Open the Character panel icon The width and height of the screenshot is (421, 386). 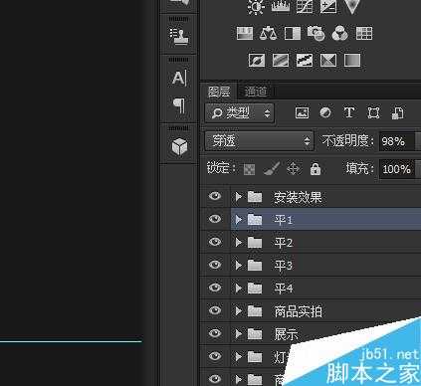179,79
